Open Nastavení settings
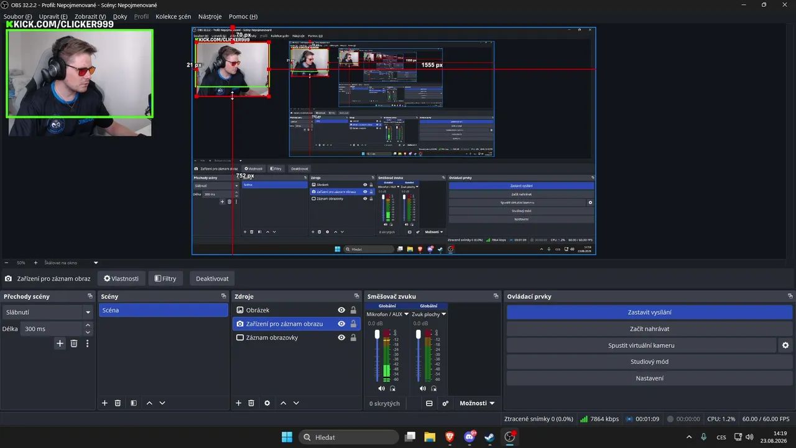This screenshot has height=448, width=796. point(649,378)
